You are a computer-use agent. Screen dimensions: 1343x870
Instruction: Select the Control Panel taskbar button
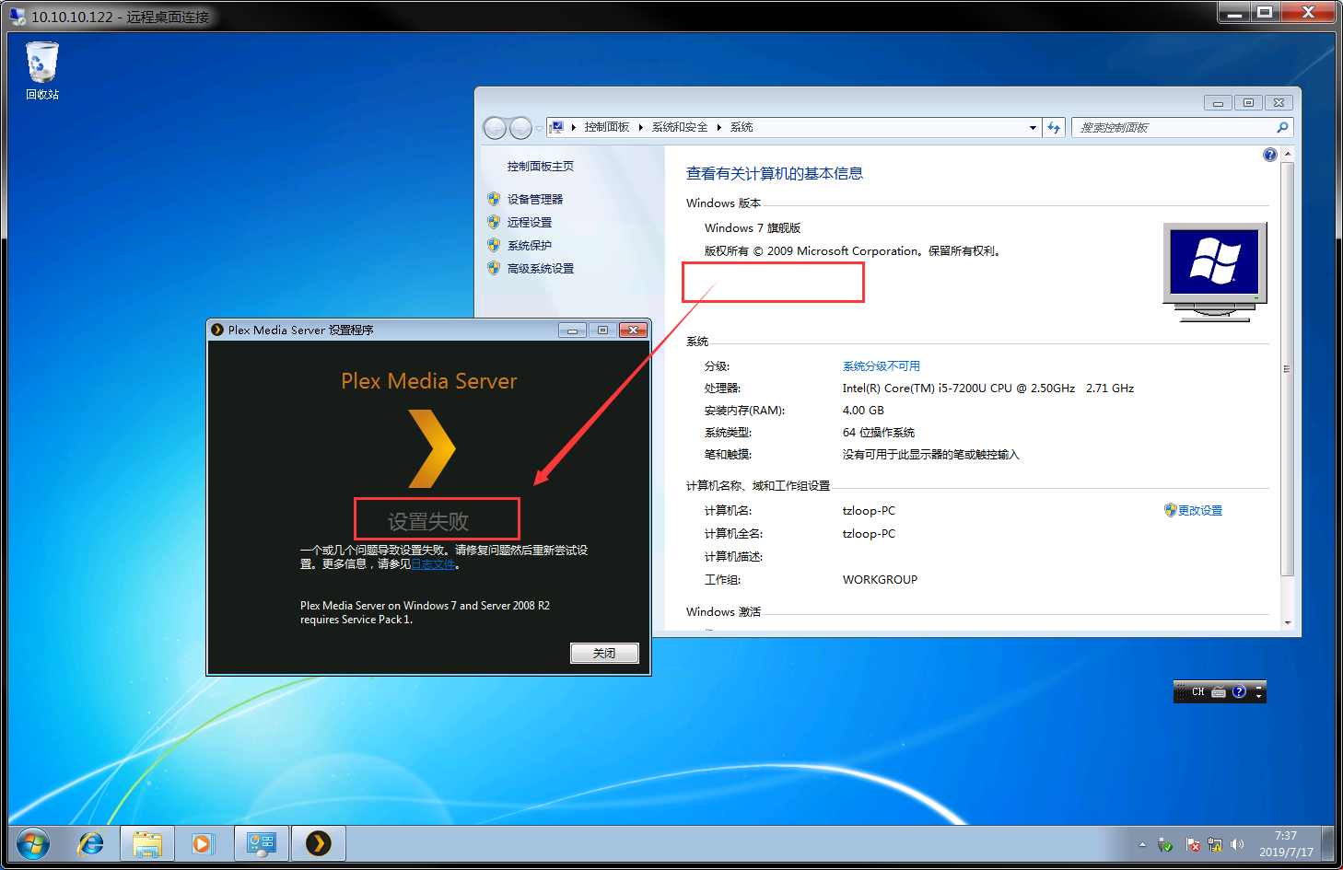pyautogui.click(x=262, y=843)
